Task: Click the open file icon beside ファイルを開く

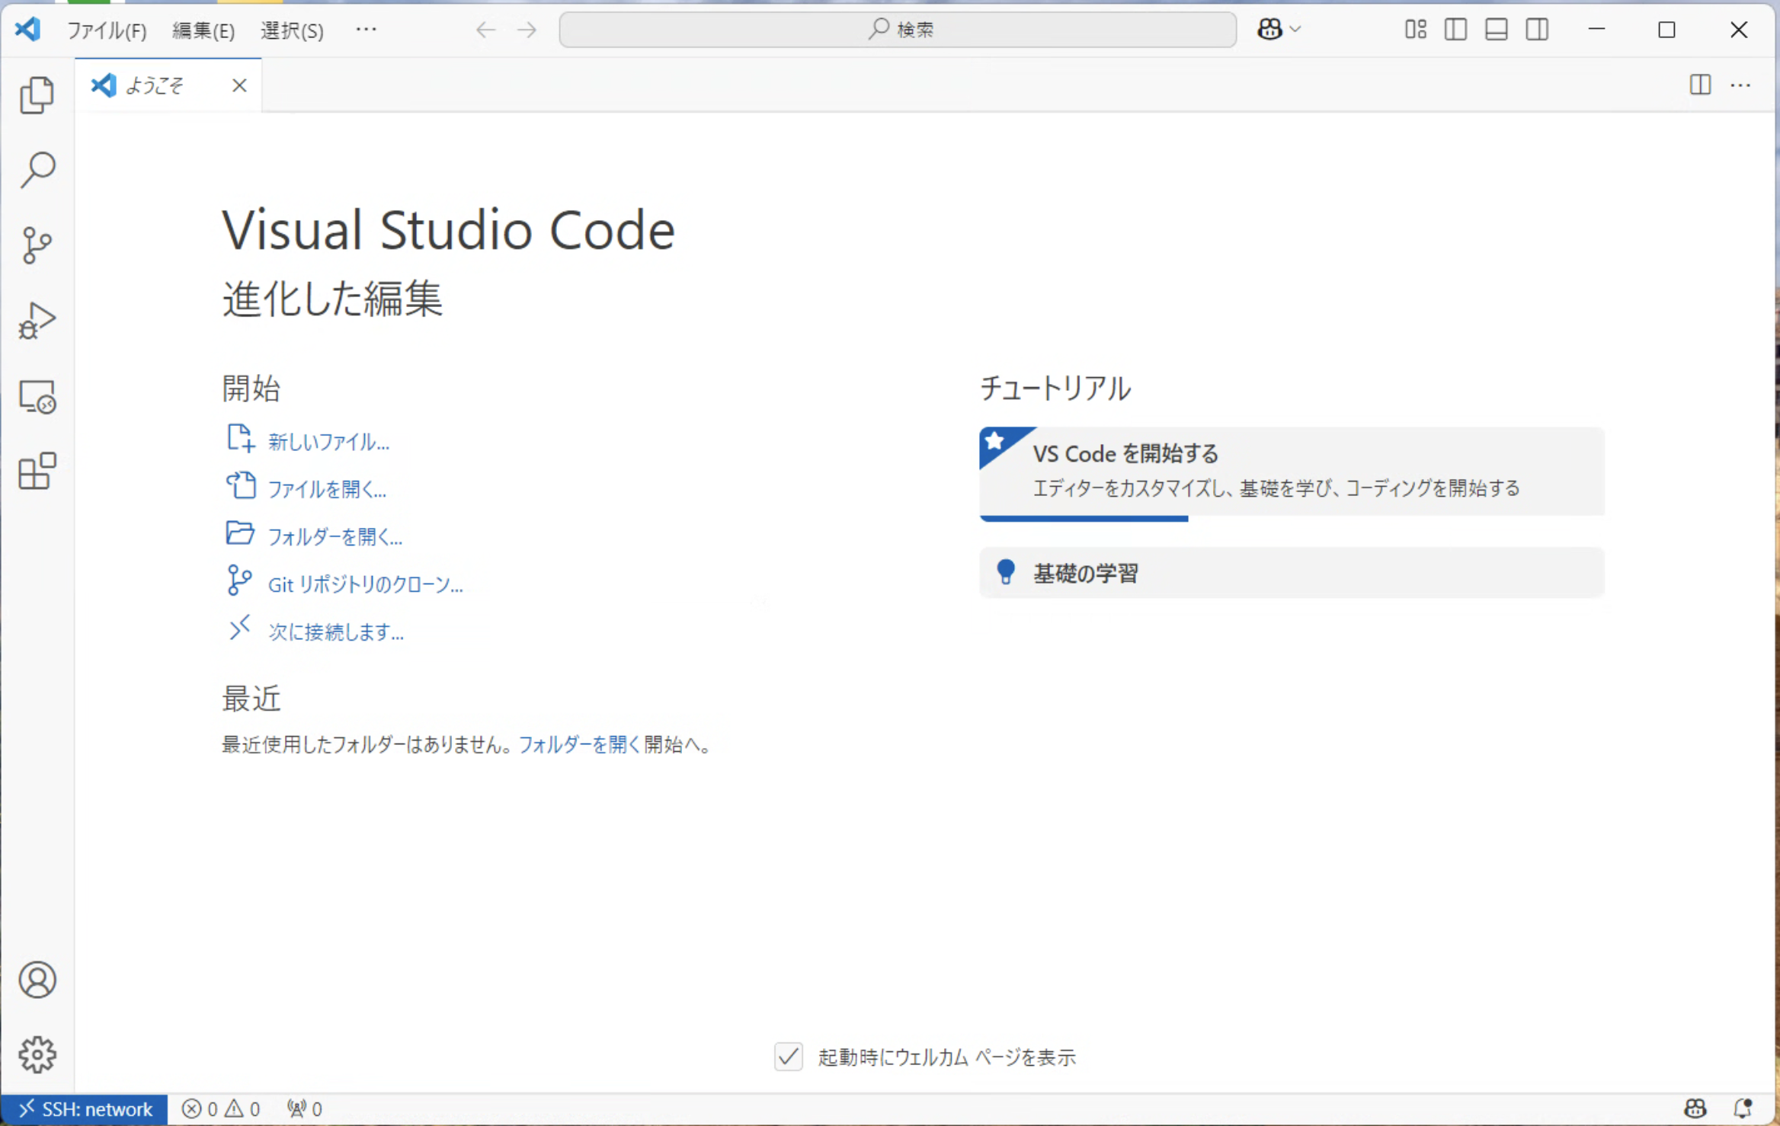Action: [x=241, y=485]
